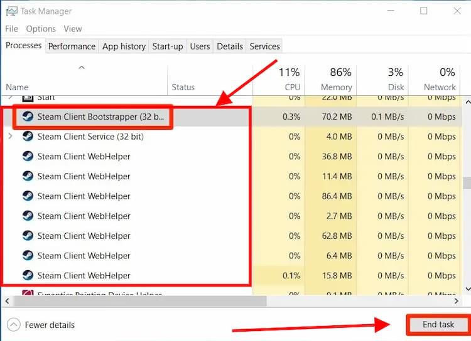Click the vertical scrollbar down arrow

coord(468,289)
